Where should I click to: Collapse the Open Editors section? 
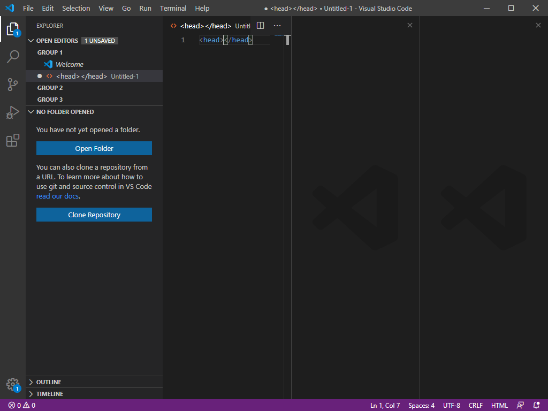pos(31,41)
